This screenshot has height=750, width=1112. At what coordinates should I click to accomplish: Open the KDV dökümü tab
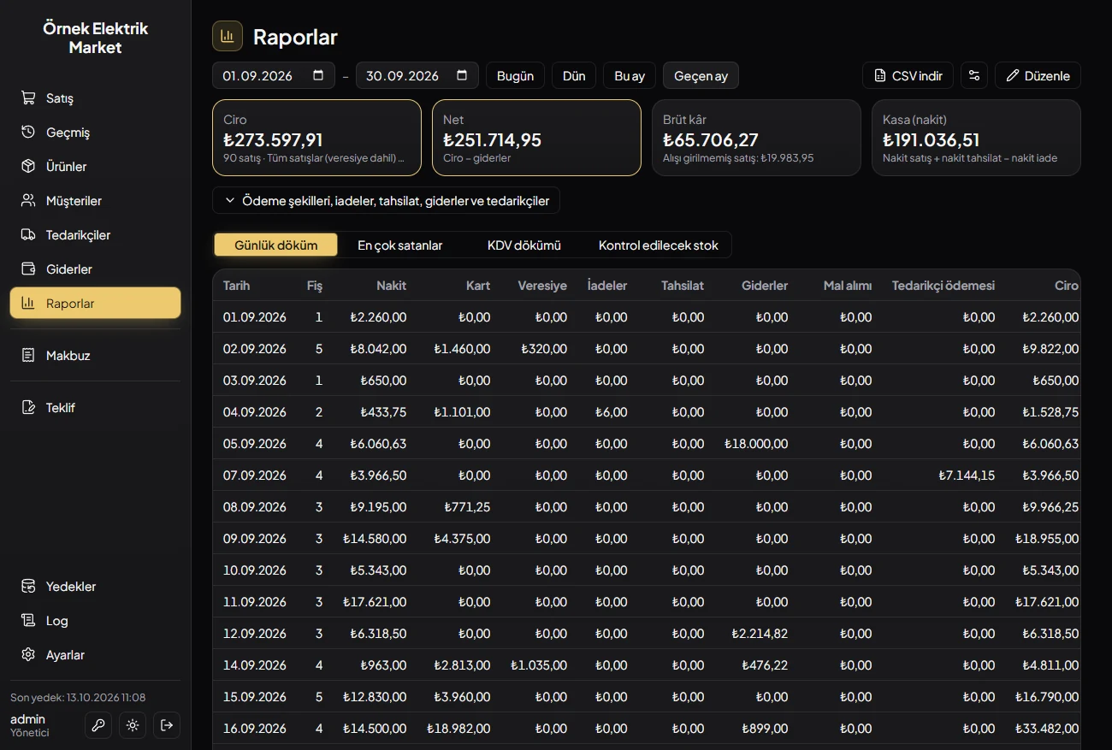[524, 245]
